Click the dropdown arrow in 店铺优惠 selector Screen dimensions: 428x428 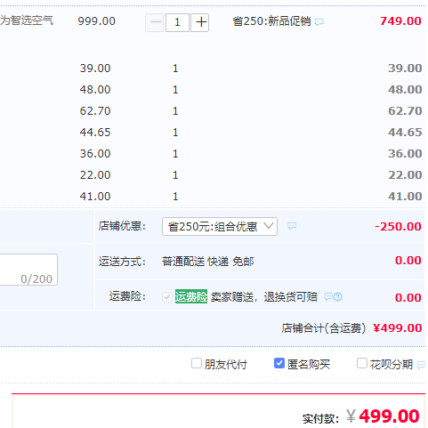[x=269, y=226]
